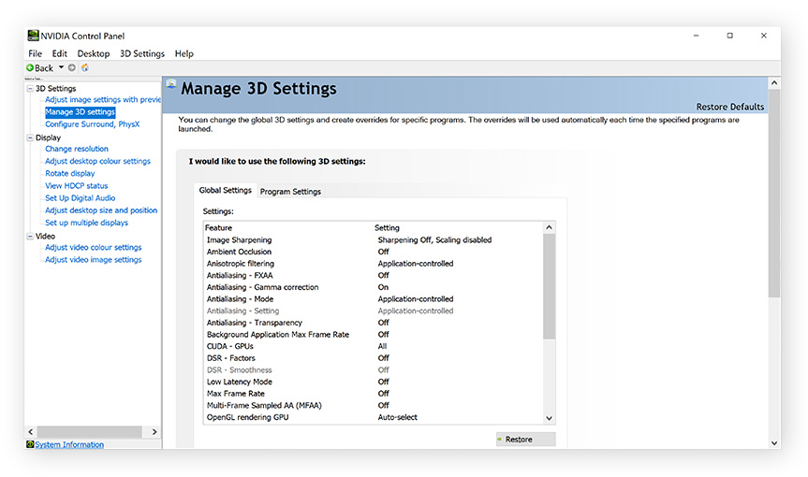808x477 pixels.
Task: Click the green Back arrow icon
Action: pyautogui.click(x=30, y=67)
